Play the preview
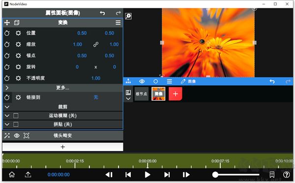This screenshot has width=295, height=183. pyautogui.click(x=147, y=175)
